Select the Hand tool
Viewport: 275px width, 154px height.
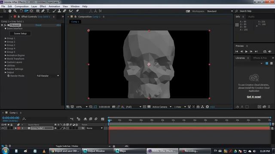[10, 11]
